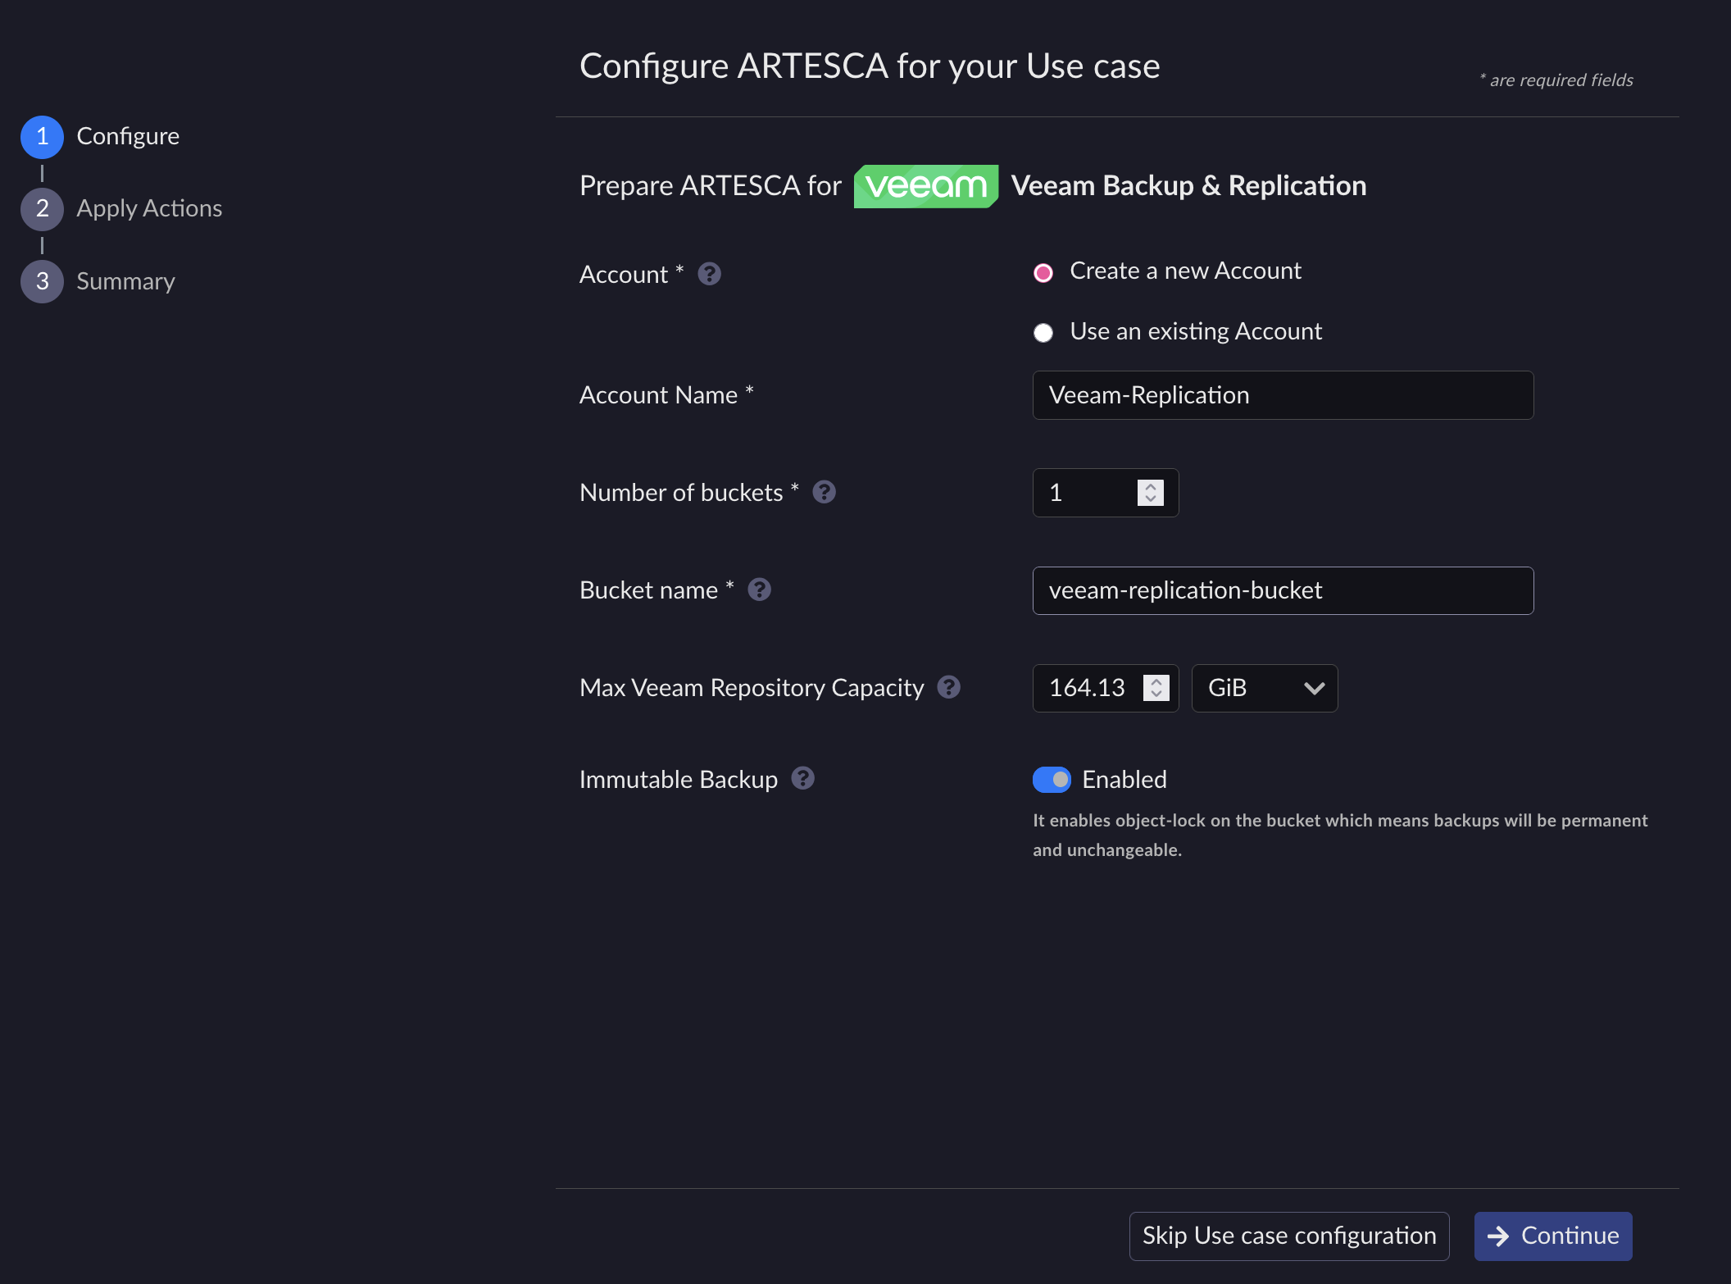Click the Immutable Backup help icon
The height and width of the screenshot is (1284, 1731).
click(802, 778)
